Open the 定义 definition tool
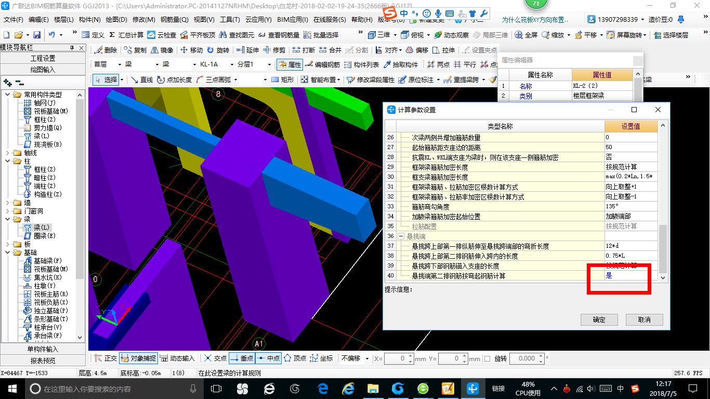This screenshot has height=399, width=710. coord(93,35)
